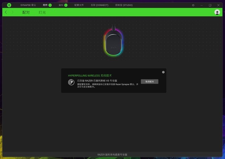The height and width of the screenshot is (159, 225).
Task: Click the green badge on 附件 tab
Action: point(50,5)
